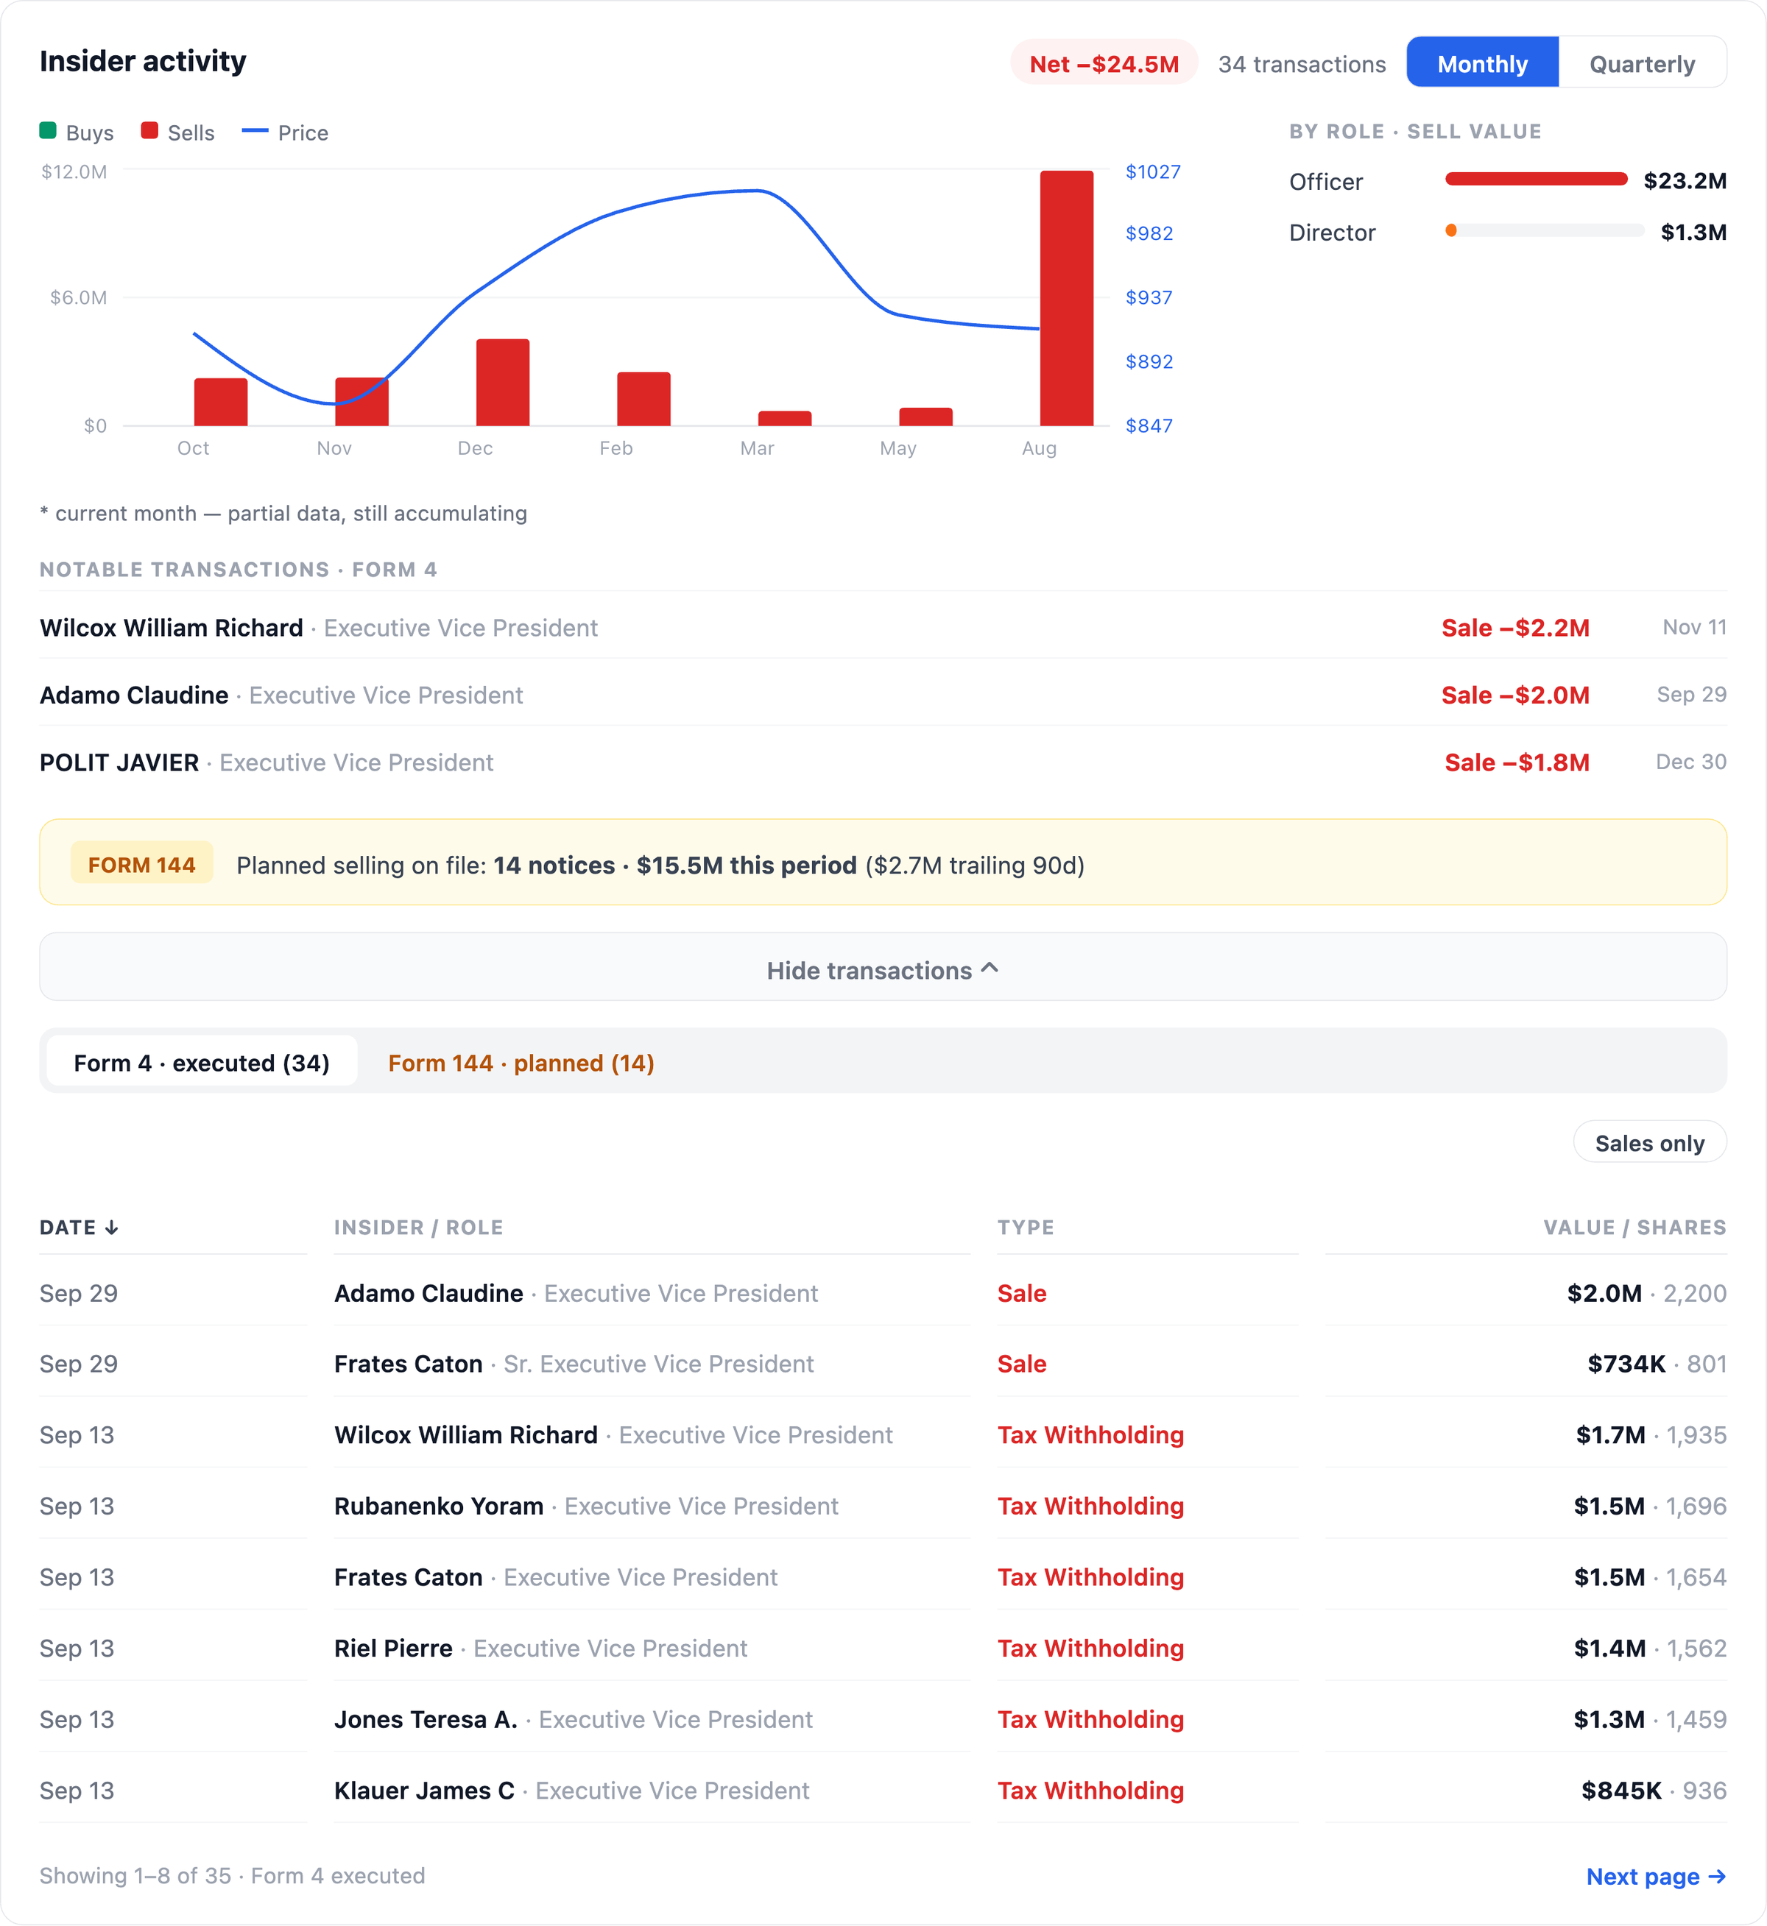
Task: Select Riel Pierre row name
Action: (393, 1648)
